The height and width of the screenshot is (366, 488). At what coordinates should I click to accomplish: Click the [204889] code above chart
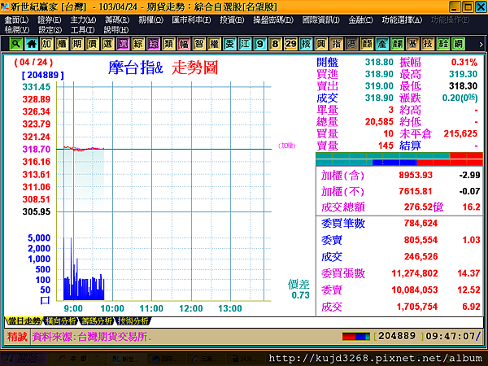[42, 75]
